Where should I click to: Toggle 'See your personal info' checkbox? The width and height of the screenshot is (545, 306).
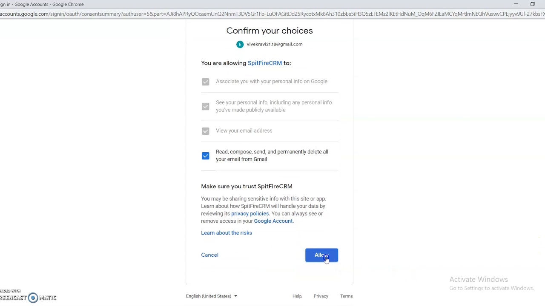(206, 106)
